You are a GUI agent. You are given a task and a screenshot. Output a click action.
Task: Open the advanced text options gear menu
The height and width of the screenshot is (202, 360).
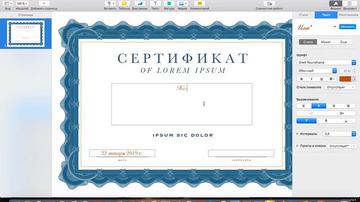click(x=332, y=79)
